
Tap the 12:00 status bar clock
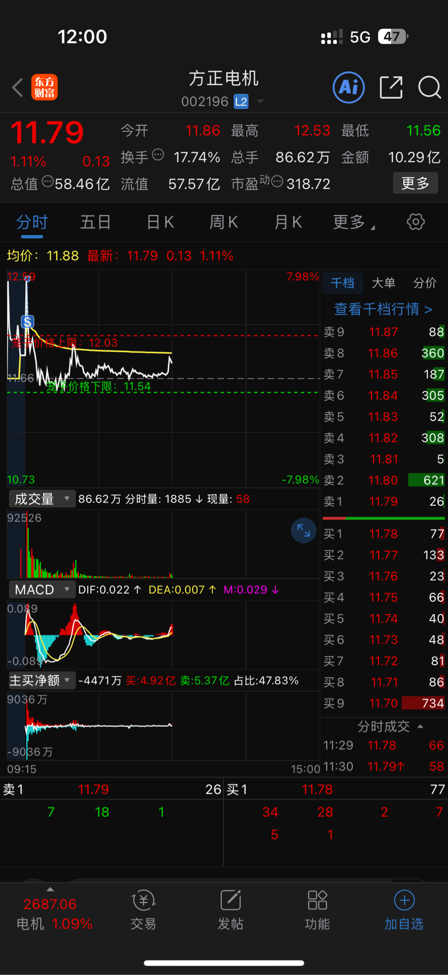point(82,37)
